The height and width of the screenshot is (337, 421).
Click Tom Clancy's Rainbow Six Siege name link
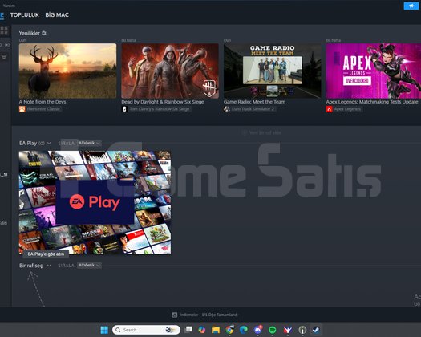(160, 109)
